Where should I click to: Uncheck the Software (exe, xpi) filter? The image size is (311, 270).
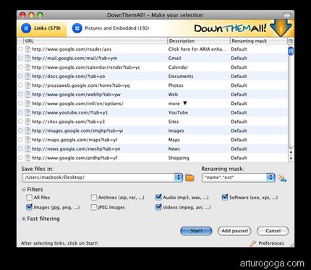pyautogui.click(x=225, y=198)
